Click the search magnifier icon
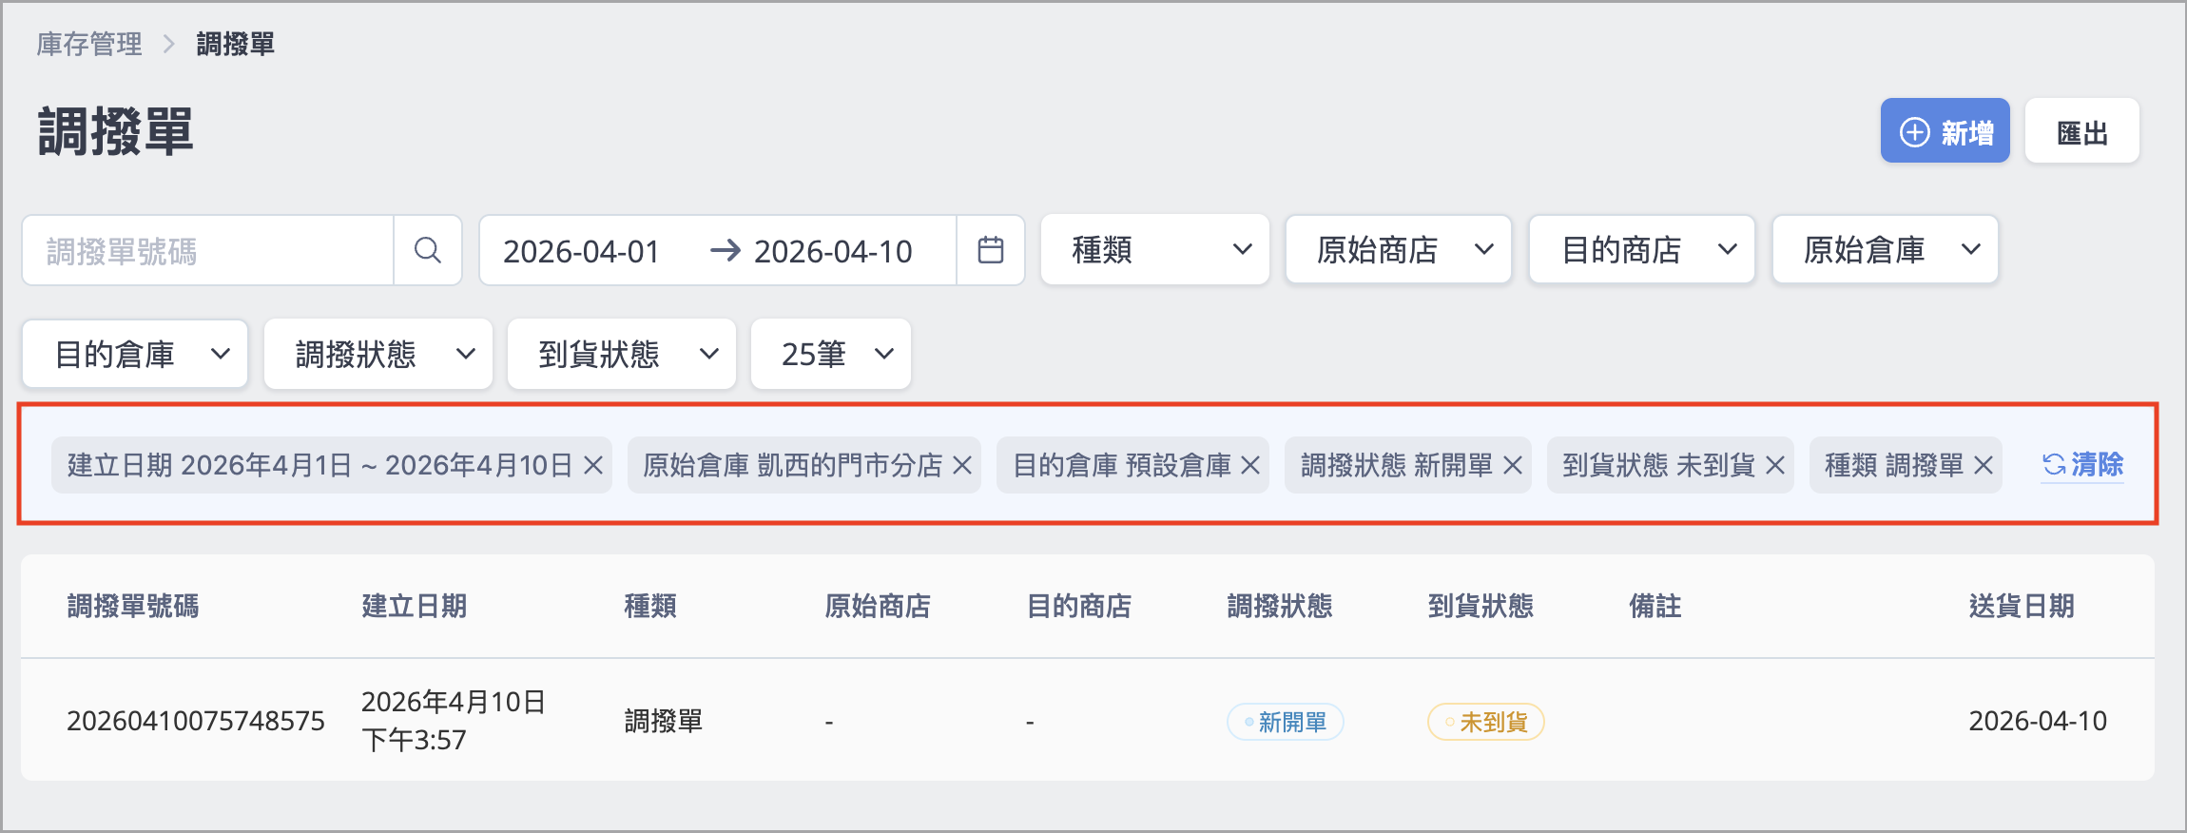 click(428, 250)
